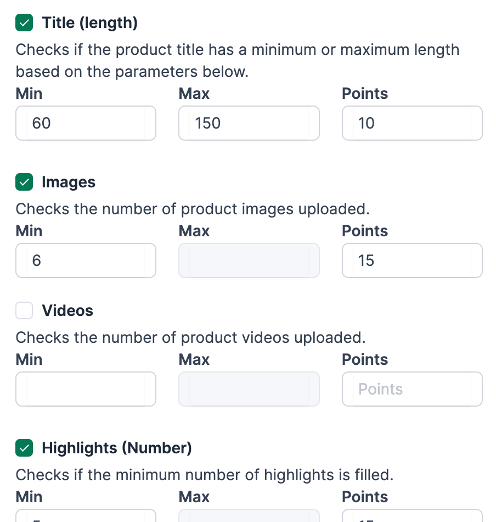Click the Highlights Points input field
Screen dimensions: 496x522
[x=412, y=517]
